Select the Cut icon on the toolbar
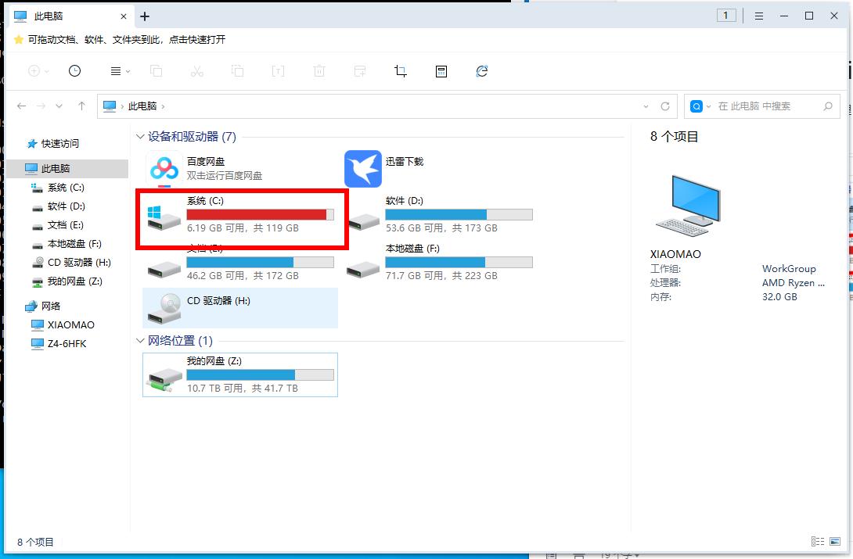 pos(196,70)
